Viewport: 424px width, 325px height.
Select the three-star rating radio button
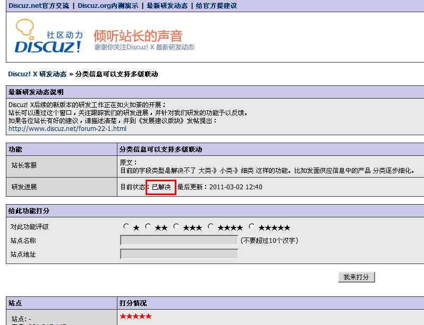(176, 226)
